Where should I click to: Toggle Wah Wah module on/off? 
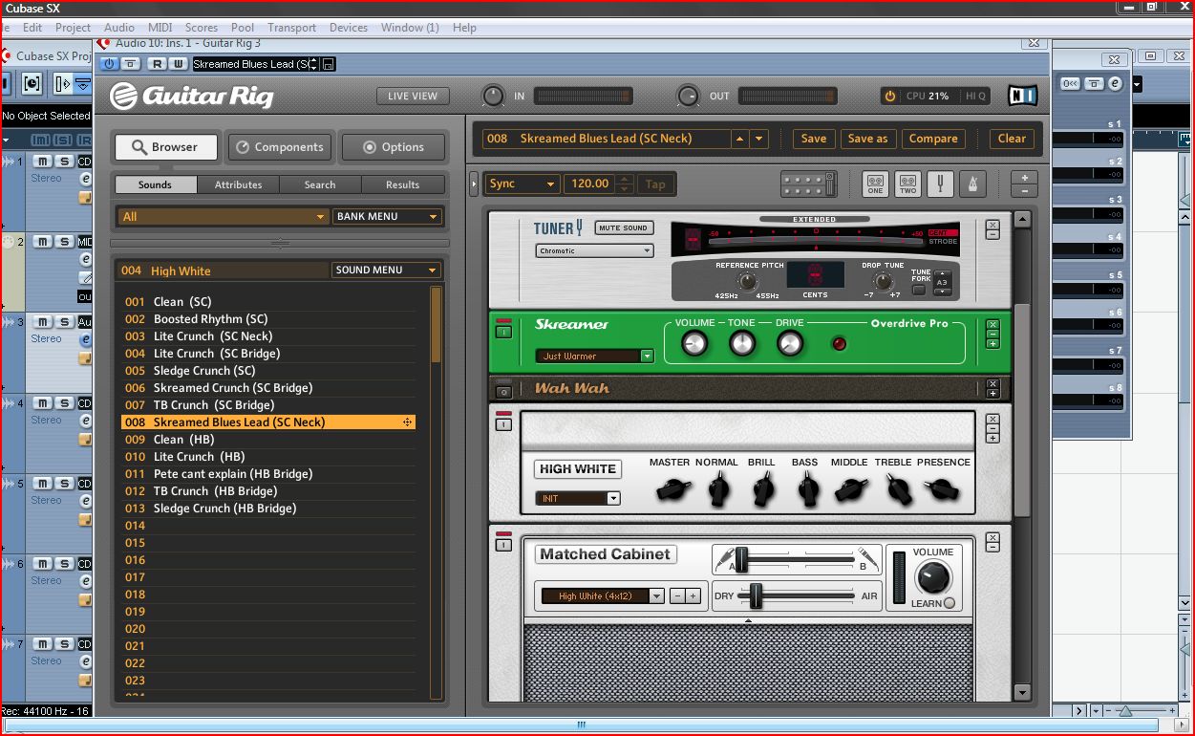[x=503, y=391]
